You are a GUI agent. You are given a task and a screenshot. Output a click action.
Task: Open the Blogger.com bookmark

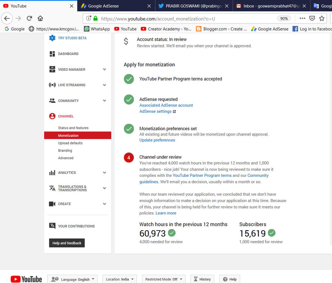point(221,29)
